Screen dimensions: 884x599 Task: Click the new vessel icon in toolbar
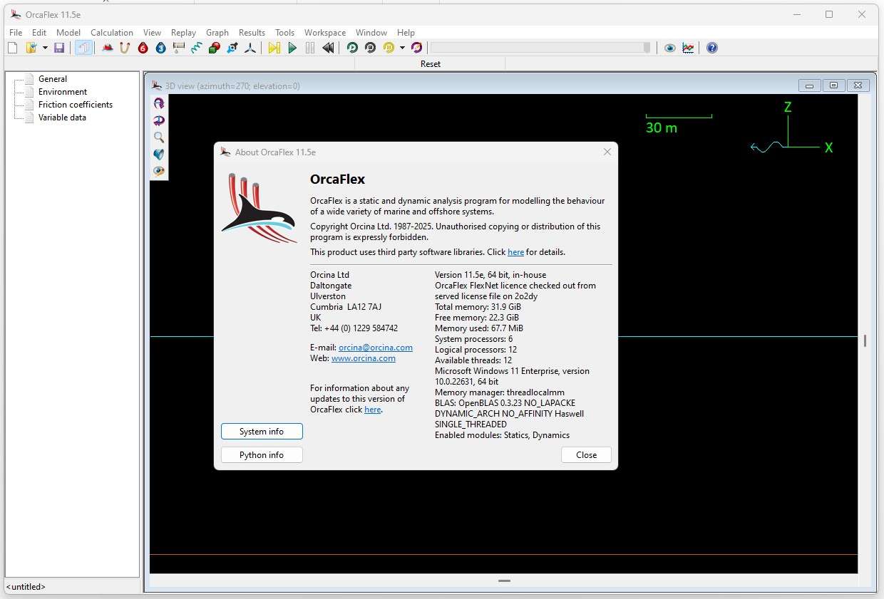point(108,48)
